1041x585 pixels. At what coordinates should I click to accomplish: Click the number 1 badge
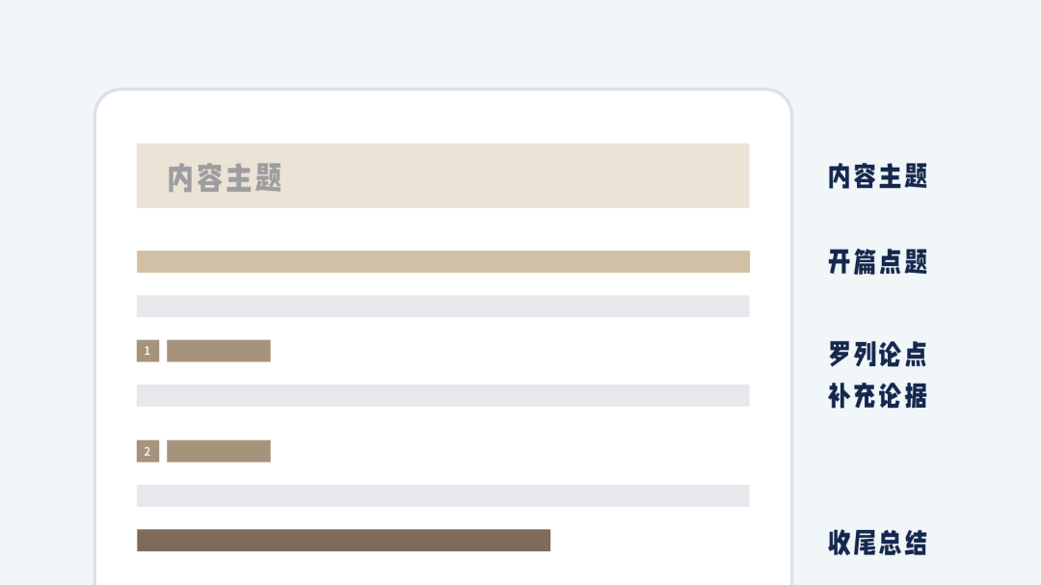click(x=148, y=351)
